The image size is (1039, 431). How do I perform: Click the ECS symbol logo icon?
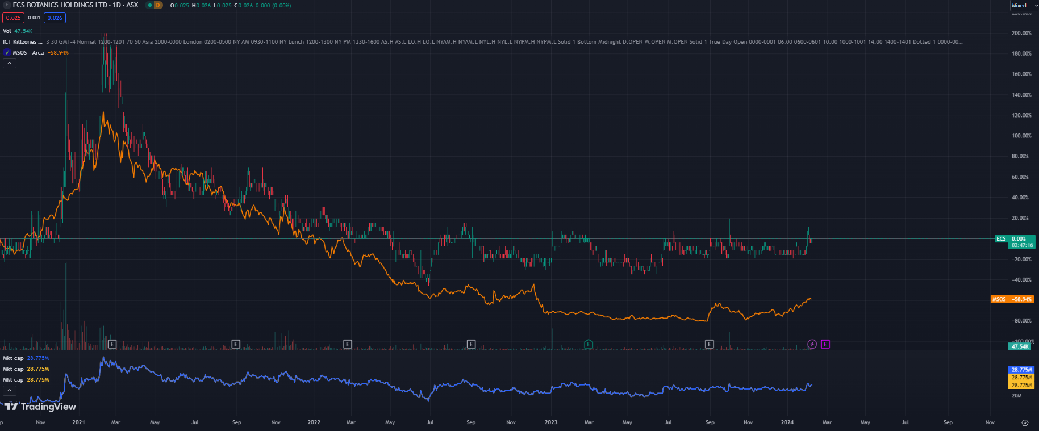click(7, 5)
